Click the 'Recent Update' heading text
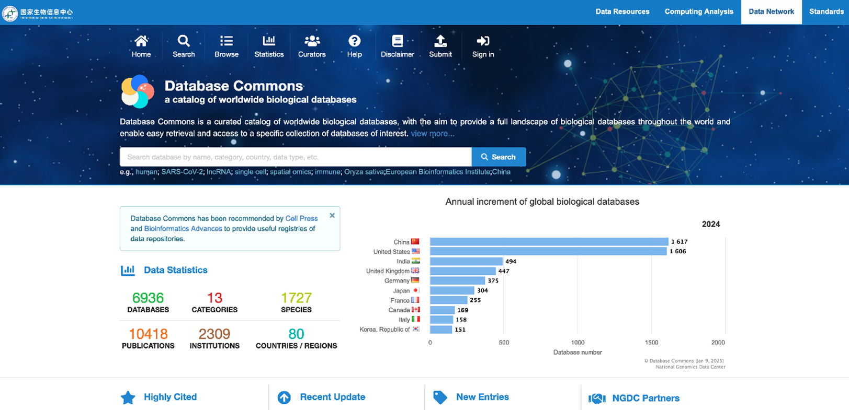This screenshot has height=410, width=849. coord(333,397)
